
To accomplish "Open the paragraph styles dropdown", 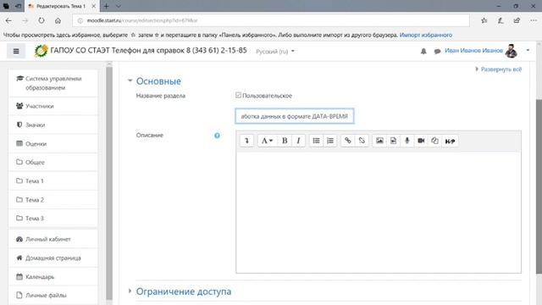I will 267,141.
